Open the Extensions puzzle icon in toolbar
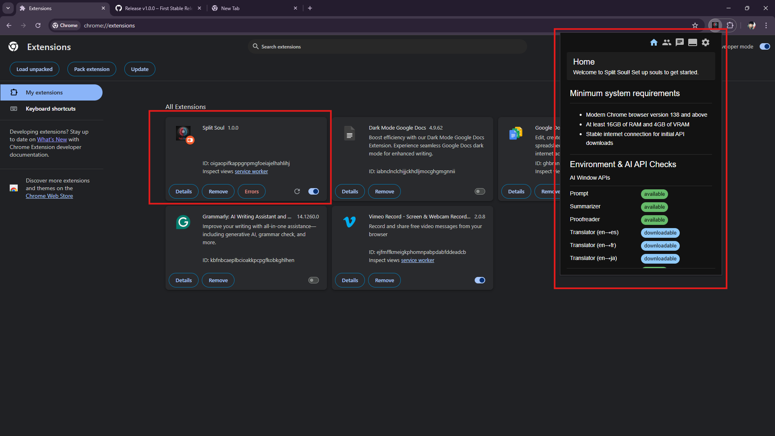Image resolution: width=775 pixels, height=436 pixels. point(730,25)
